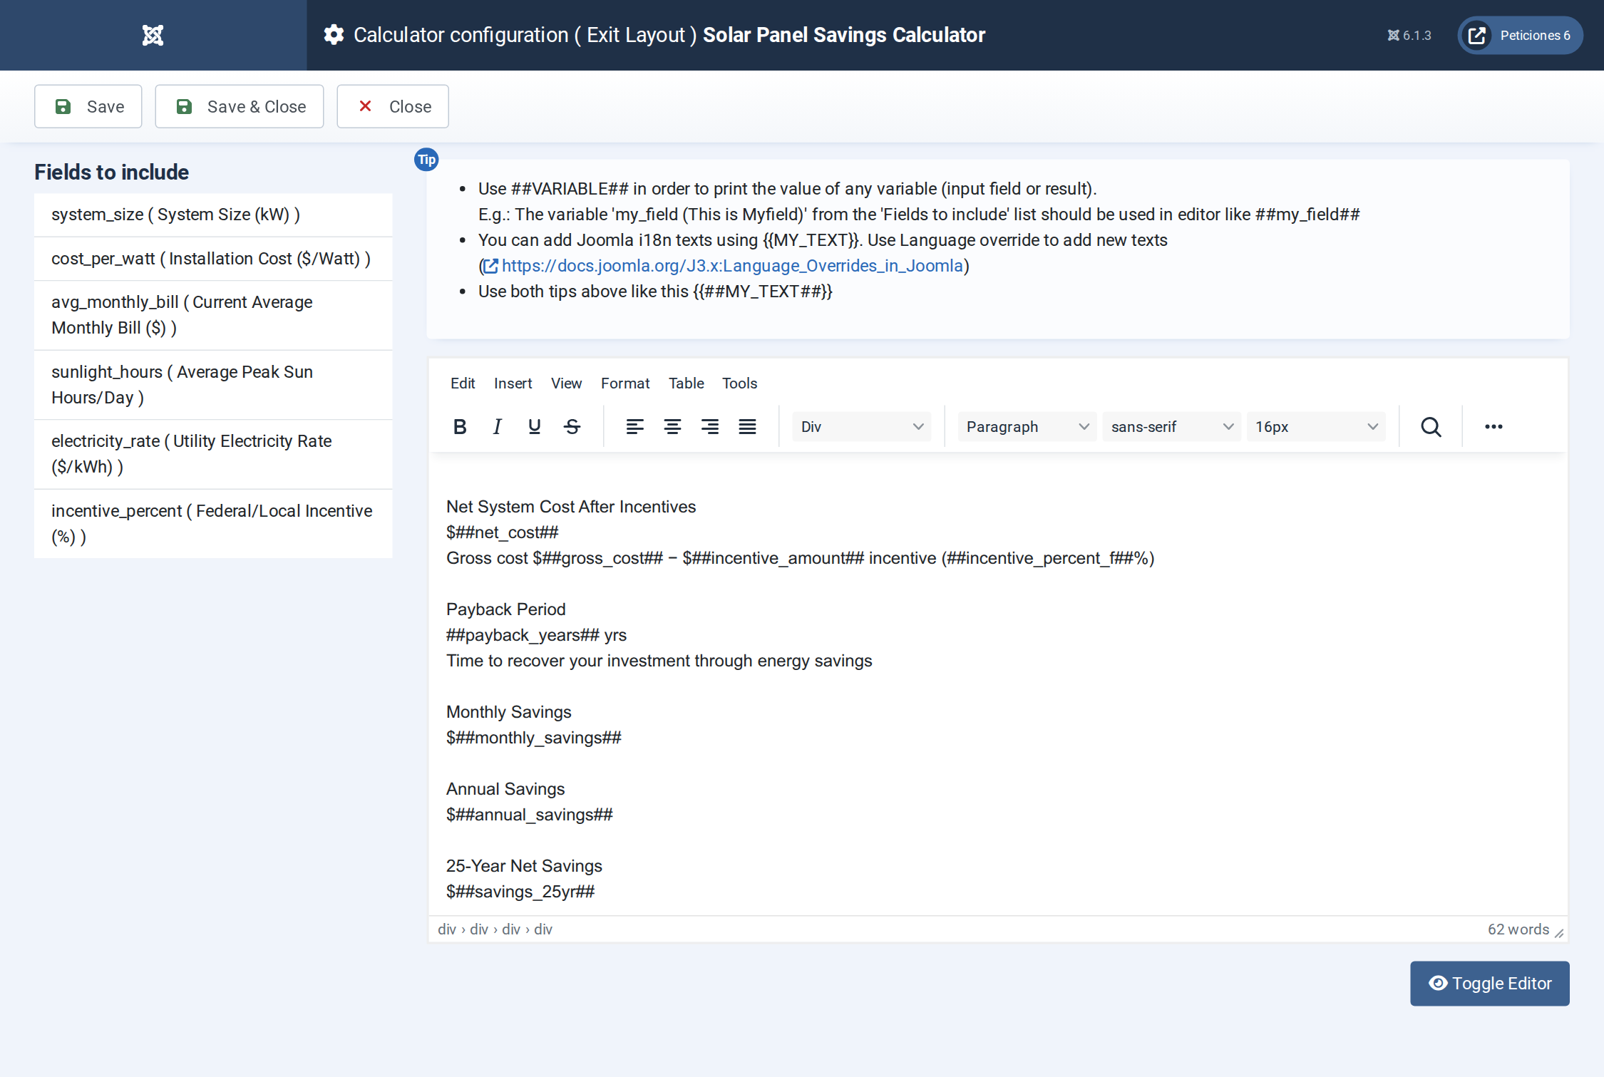Apply underline formatting

pyautogui.click(x=534, y=426)
